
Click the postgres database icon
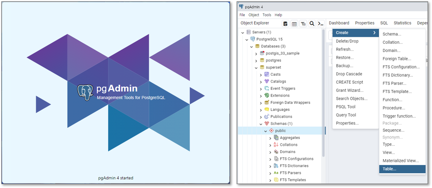(x=262, y=60)
